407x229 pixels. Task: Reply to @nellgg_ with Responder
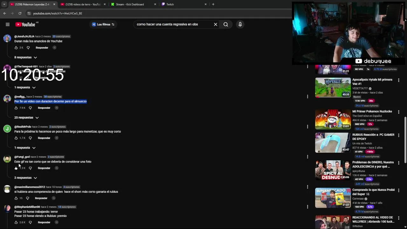pyautogui.click(x=44, y=108)
